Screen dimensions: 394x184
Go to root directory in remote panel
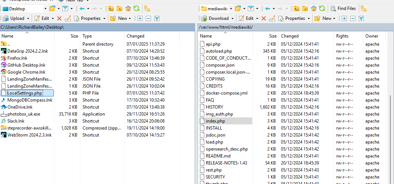[305, 8]
